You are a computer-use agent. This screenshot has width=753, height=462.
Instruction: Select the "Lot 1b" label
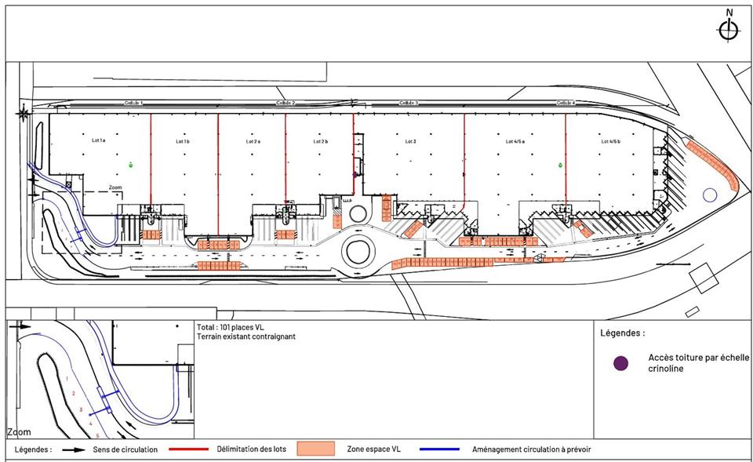183,142
